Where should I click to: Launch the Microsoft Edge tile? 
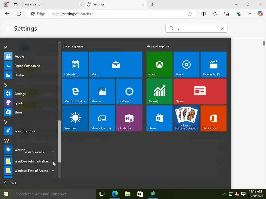75,91
